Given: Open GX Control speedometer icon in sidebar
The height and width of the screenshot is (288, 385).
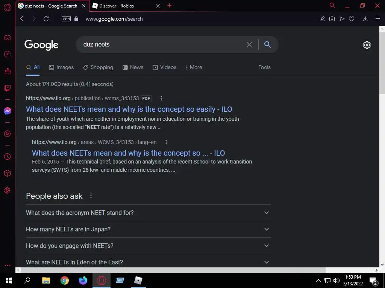Looking at the screenshot, I should pos(8,54).
